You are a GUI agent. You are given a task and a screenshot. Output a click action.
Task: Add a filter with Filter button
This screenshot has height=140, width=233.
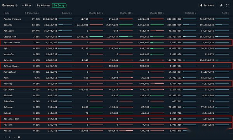pyautogui.click(x=26, y=5)
